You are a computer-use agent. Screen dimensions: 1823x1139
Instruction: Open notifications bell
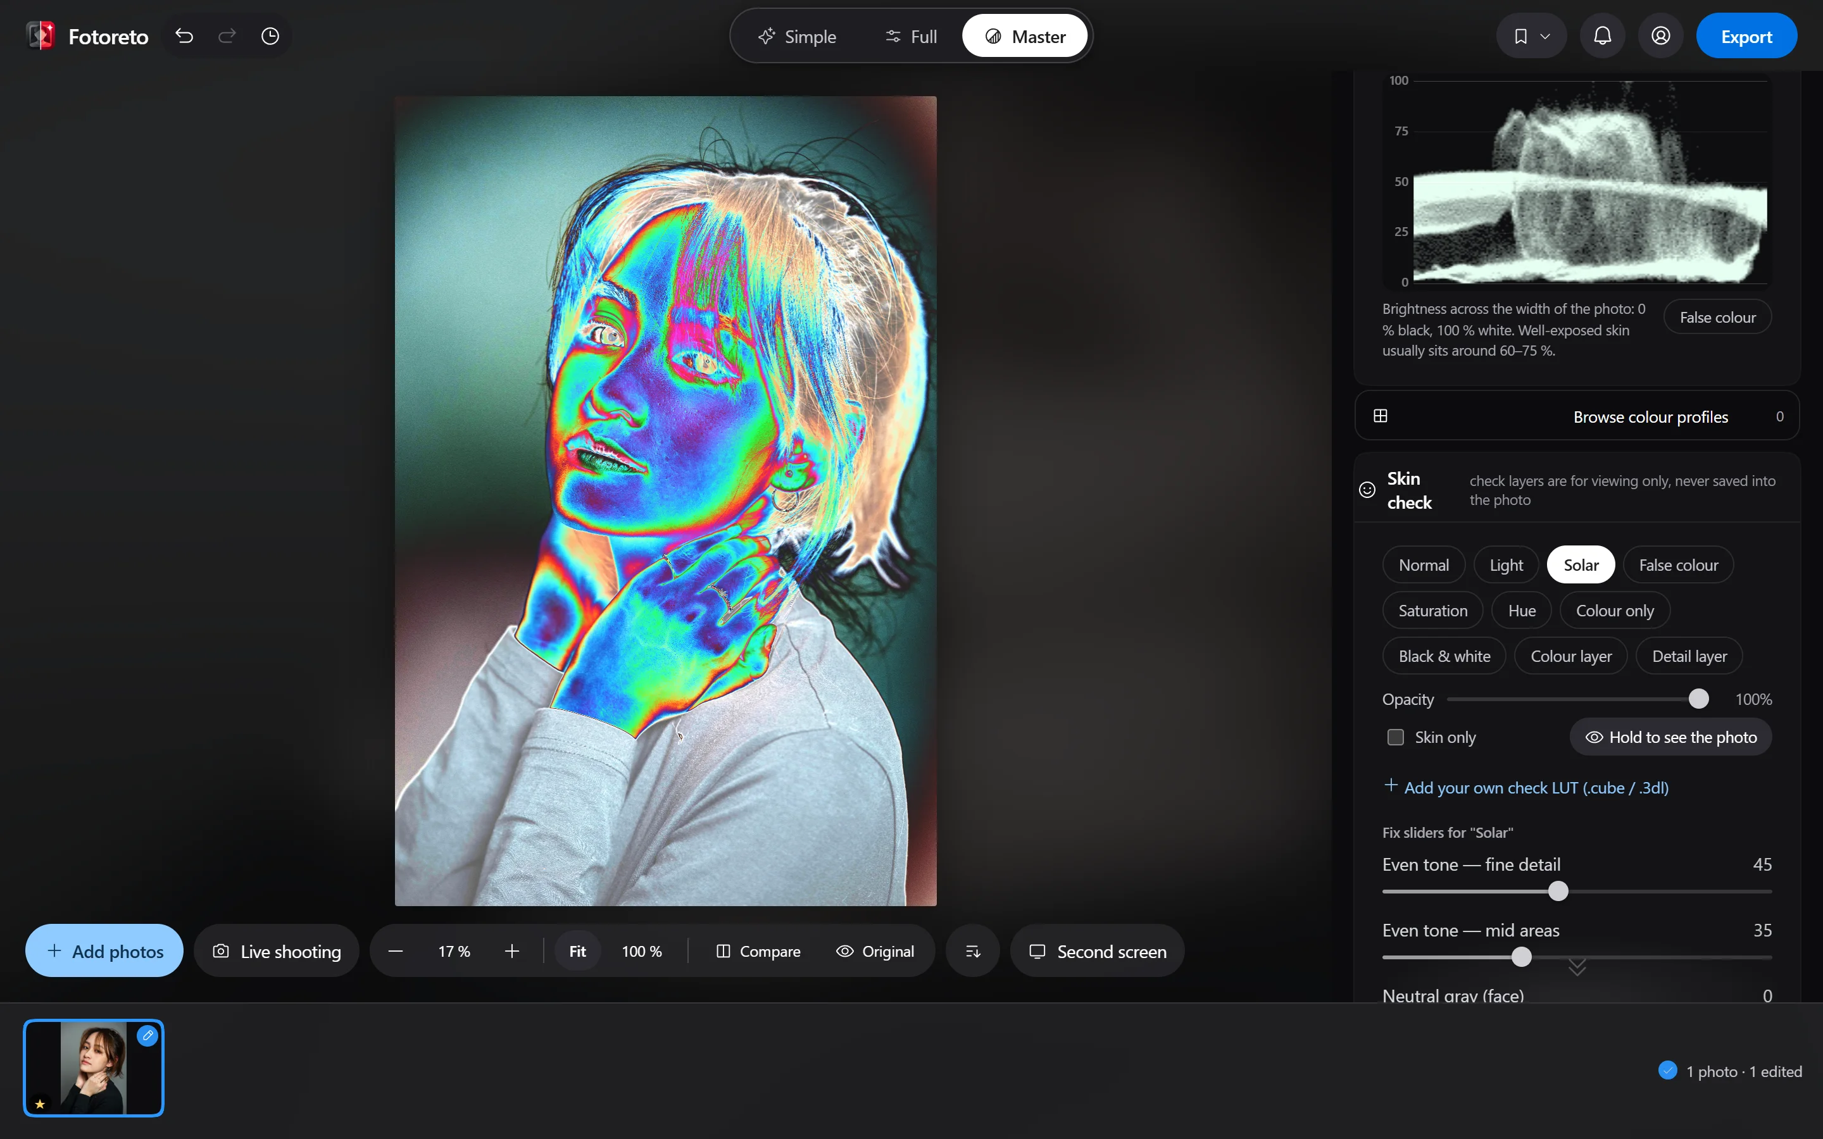click(x=1602, y=36)
